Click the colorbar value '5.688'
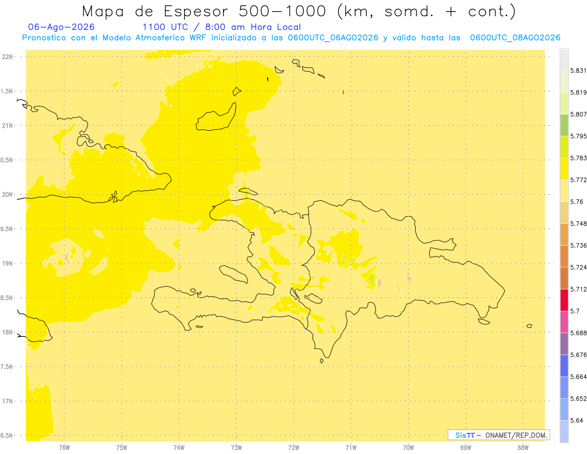The height and width of the screenshot is (454, 587). pos(578,333)
